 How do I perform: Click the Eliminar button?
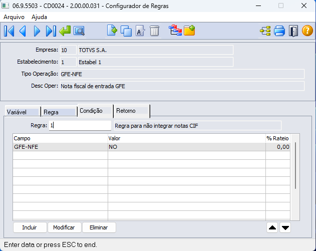[x=99, y=227]
